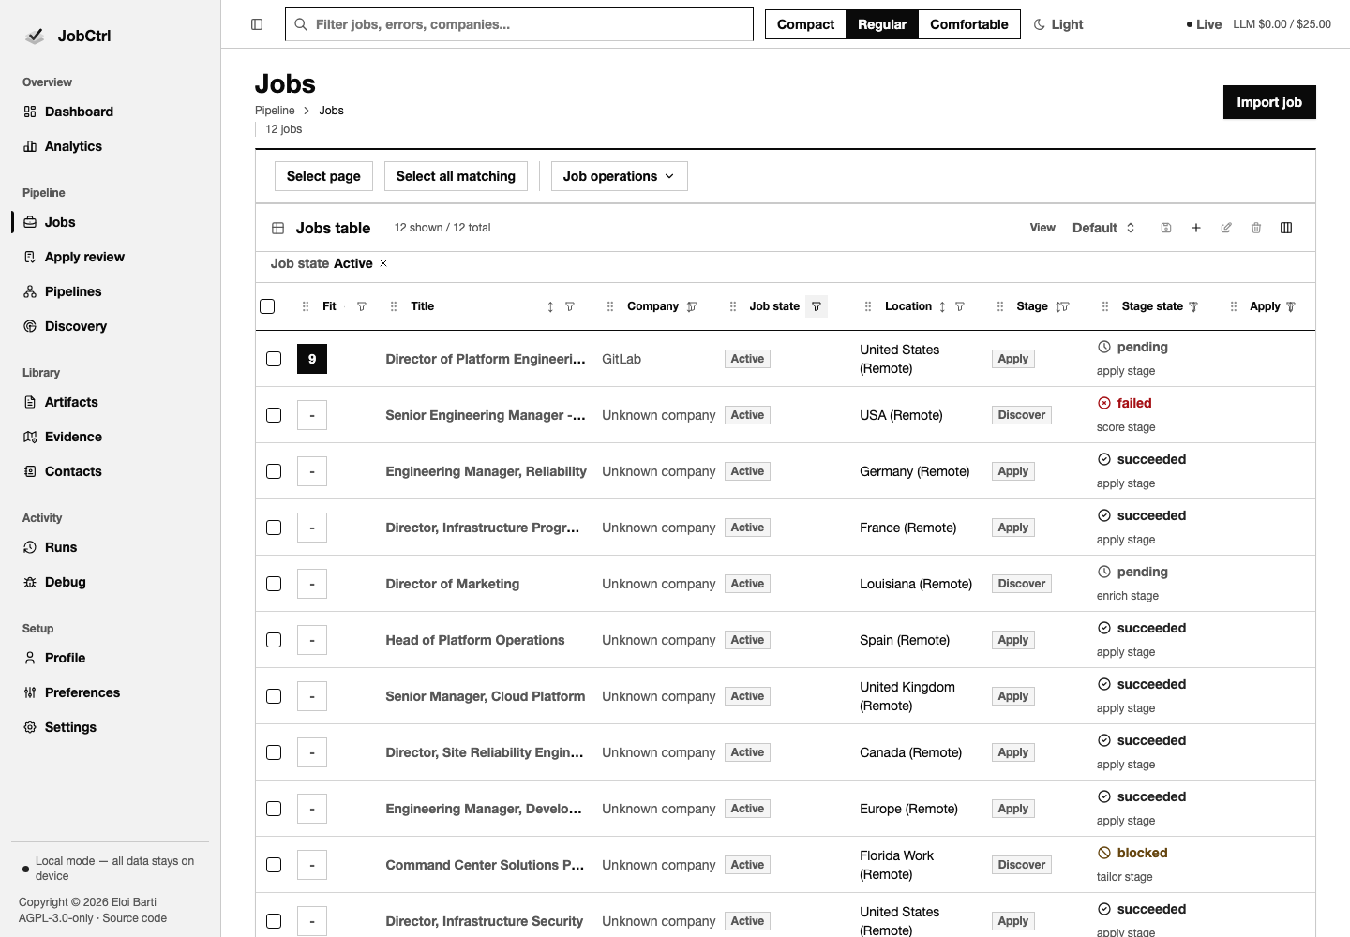
Task: Sort the table by Title
Action: [x=550, y=306]
